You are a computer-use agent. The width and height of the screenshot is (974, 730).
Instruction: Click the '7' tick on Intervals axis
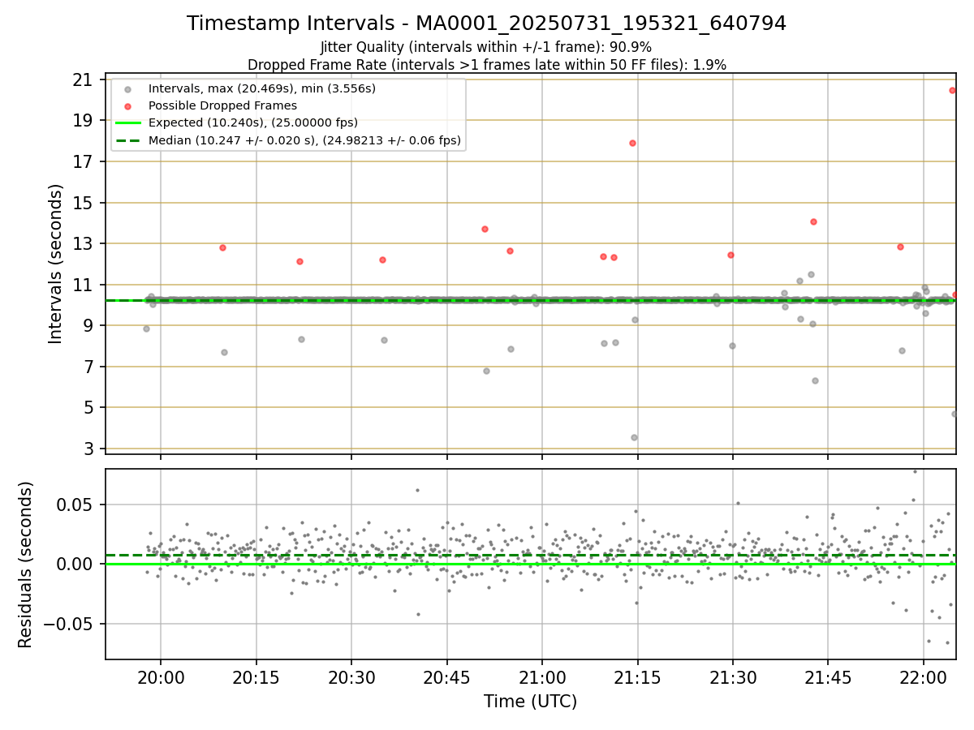tap(87, 367)
